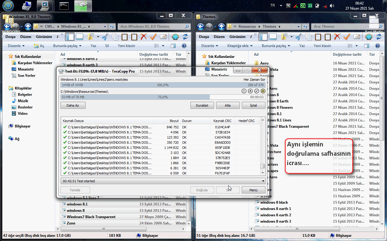The width and height of the screenshot is (387, 241).
Task: Click İptal to cancel TeraCopy
Action: 253,105
